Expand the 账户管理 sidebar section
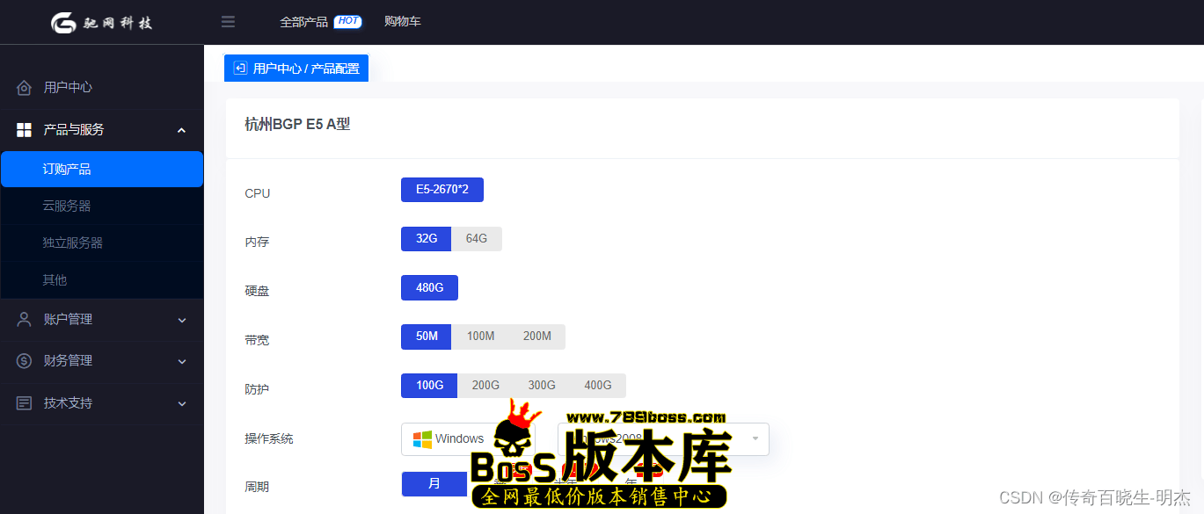 click(182, 320)
